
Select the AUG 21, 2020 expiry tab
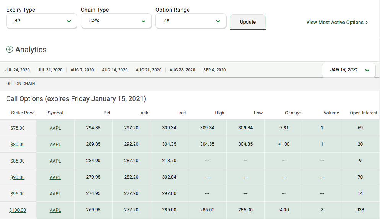[148, 70]
